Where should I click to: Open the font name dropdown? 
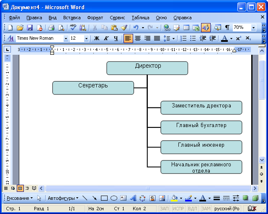pyautogui.click(x=66, y=38)
